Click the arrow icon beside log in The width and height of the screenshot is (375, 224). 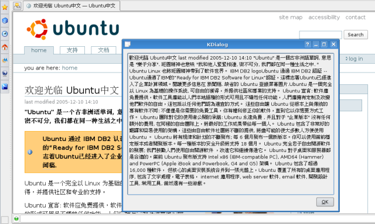tap(347, 58)
